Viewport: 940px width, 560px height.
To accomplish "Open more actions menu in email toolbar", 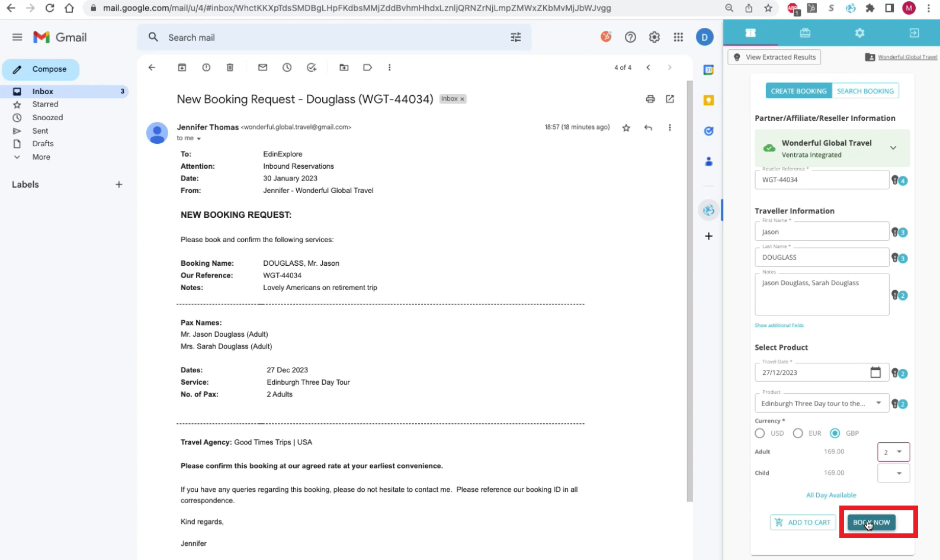I will [x=390, y=67].
